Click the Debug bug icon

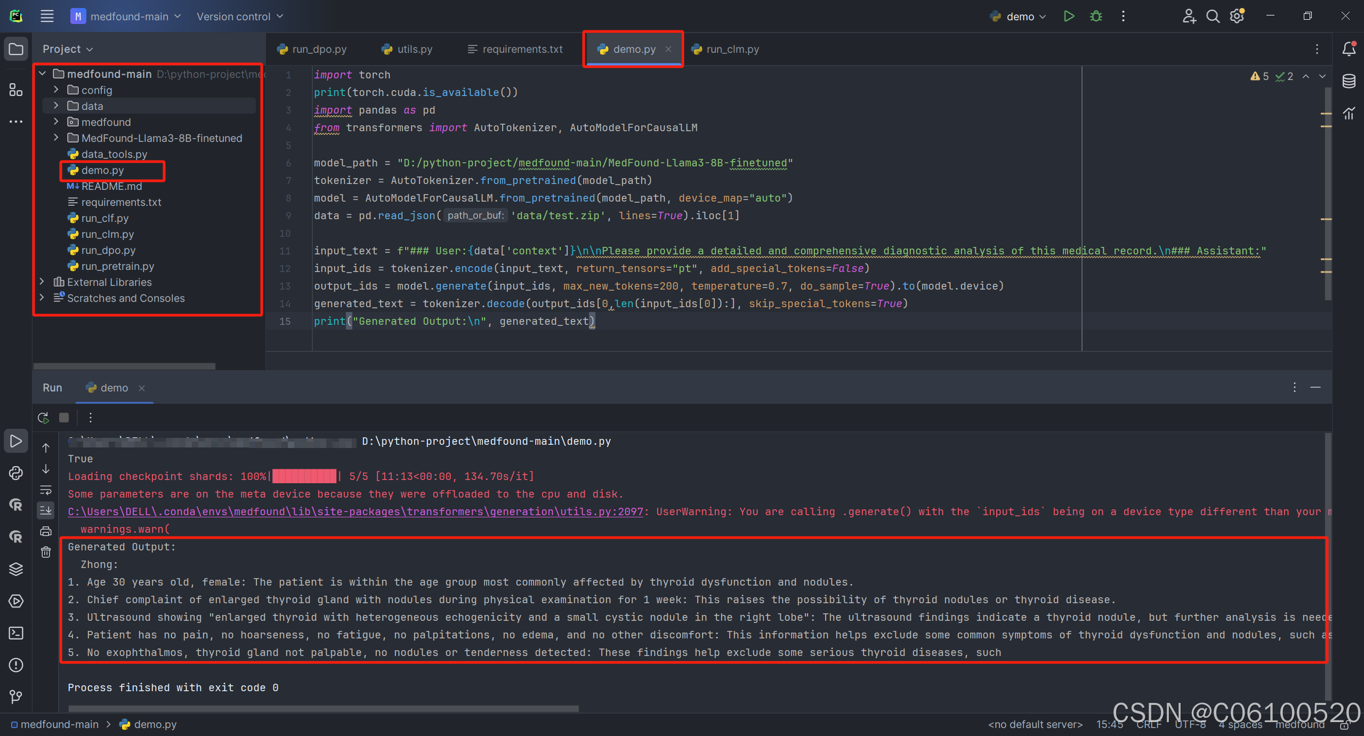pos(1096,17)
